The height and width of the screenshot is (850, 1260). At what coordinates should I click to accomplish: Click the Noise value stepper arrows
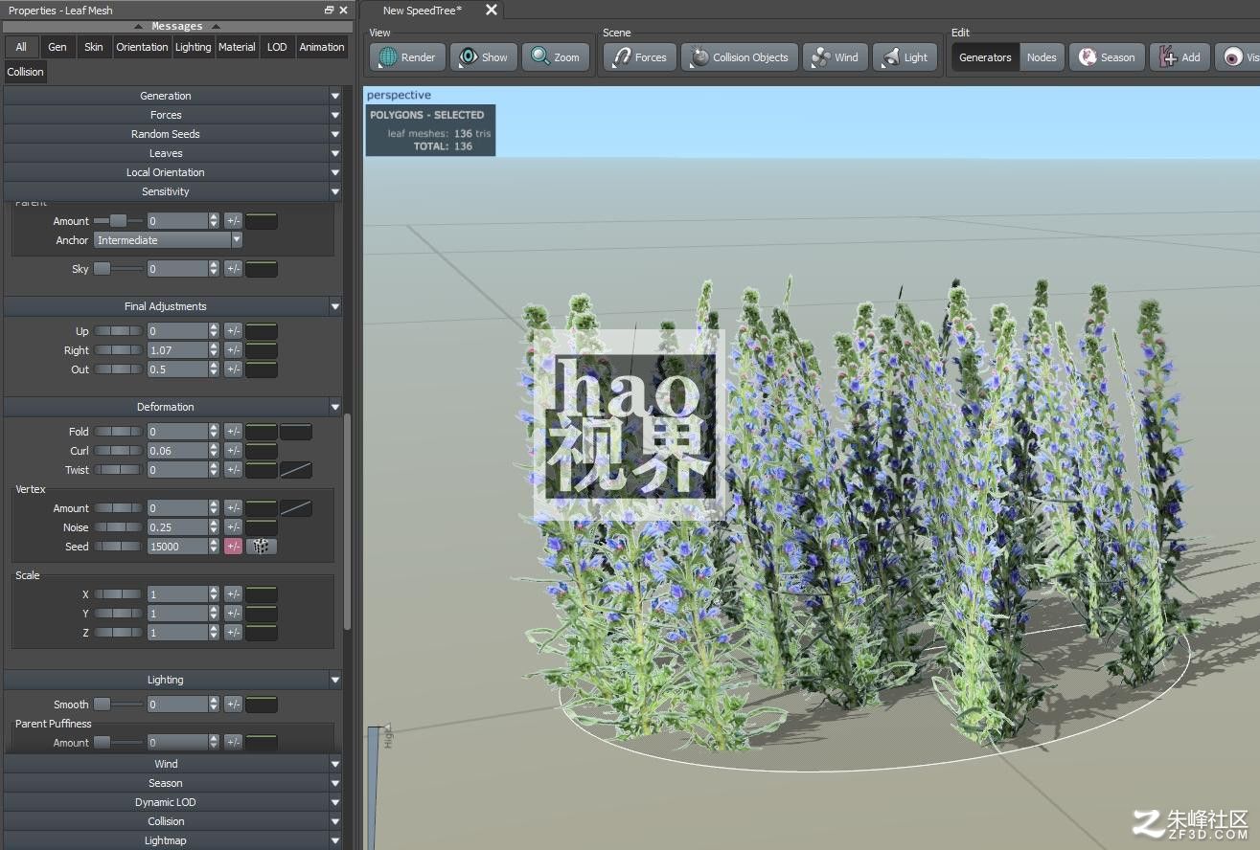pyautogui.click(x=214, y=527)
